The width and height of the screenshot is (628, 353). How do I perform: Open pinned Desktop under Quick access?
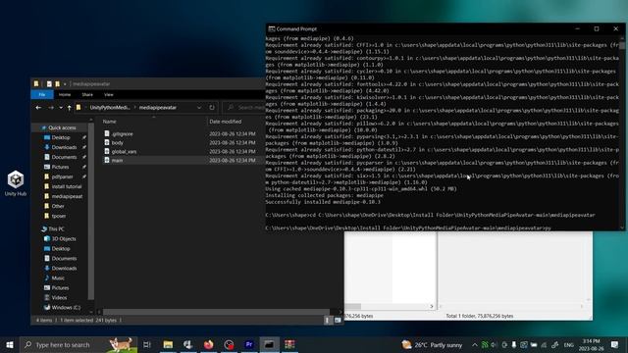point(61,137)
